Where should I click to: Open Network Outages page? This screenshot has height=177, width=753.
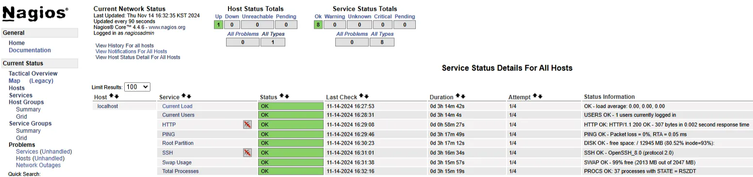[x=38, y=165]
